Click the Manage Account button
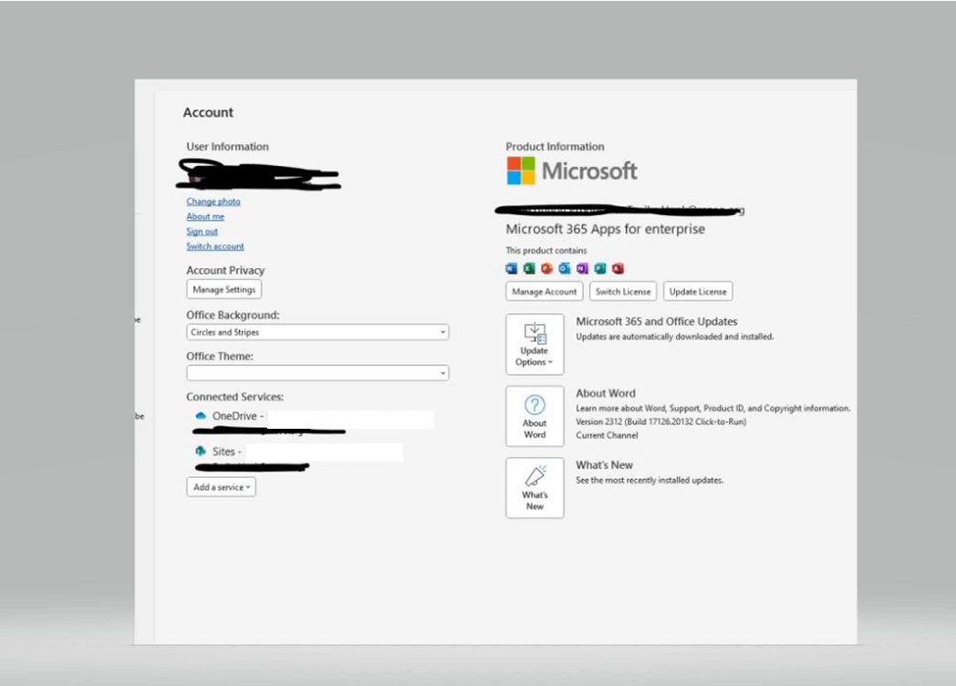This screenshot has height=686, width=956. pyautogui.click(x=545, y=292)
